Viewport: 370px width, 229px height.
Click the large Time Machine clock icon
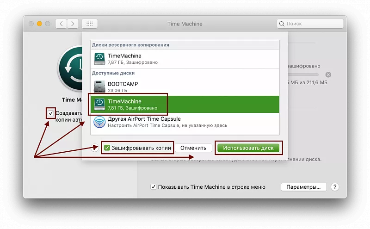70,68
